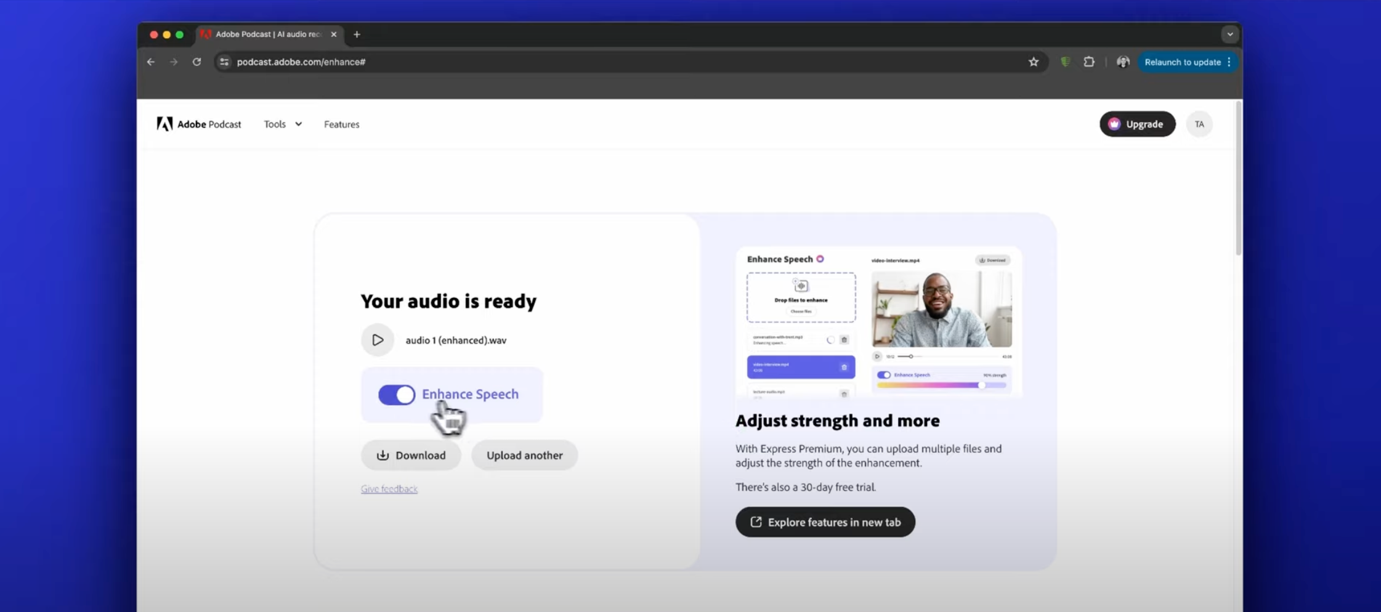Screen dimensions: 1381x612
Task: Open the Chrome three-dot menu
Action: pyautogui.click(x=1229, y=62)
